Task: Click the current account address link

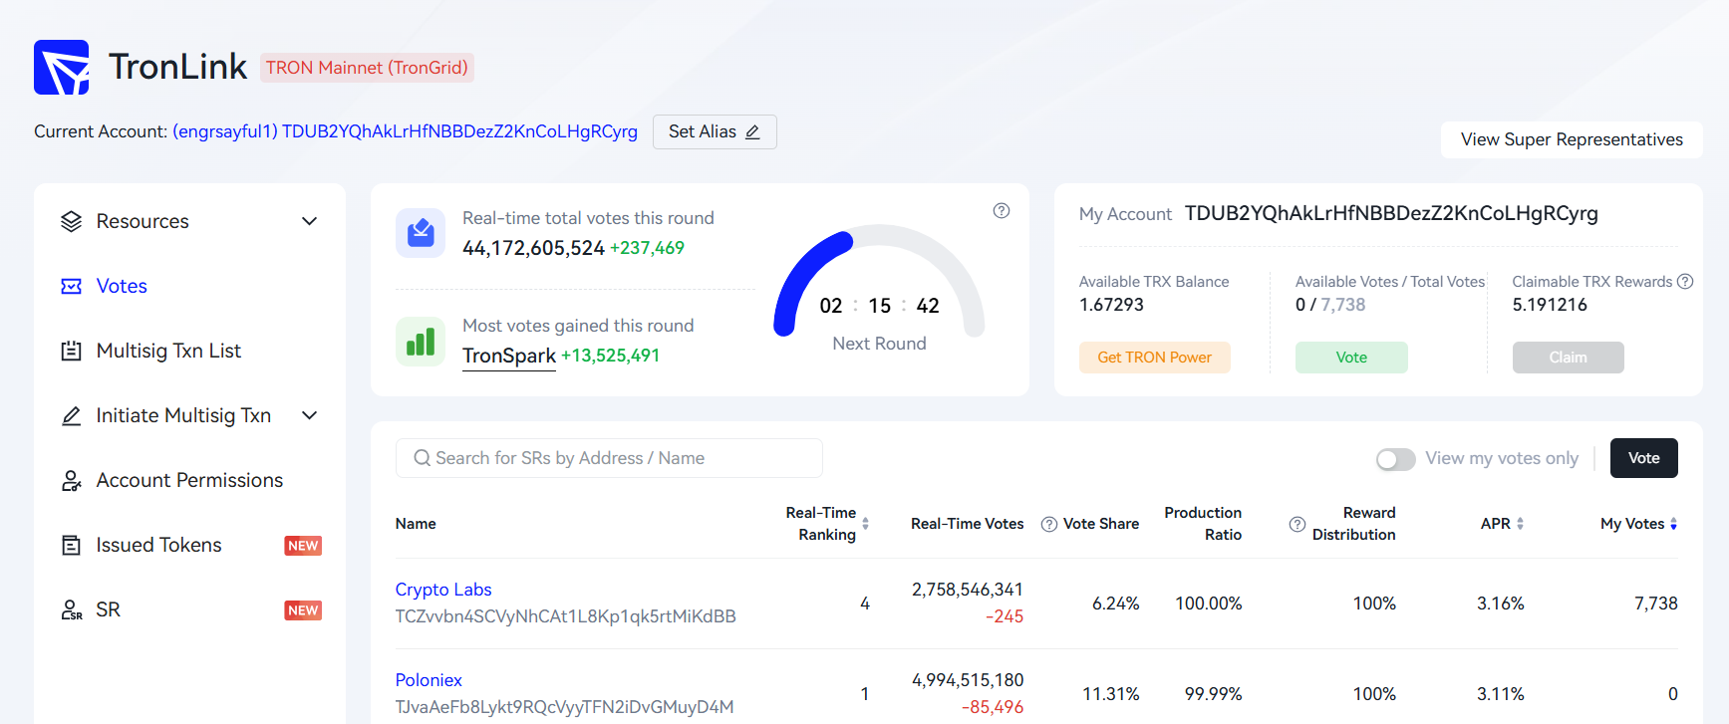Action: 406,131
